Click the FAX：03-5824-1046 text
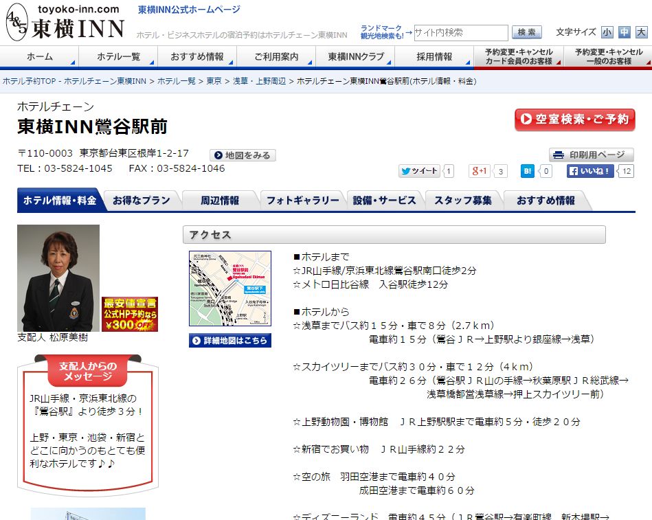This screenshot has height=520, width=652. pos(177,168)
